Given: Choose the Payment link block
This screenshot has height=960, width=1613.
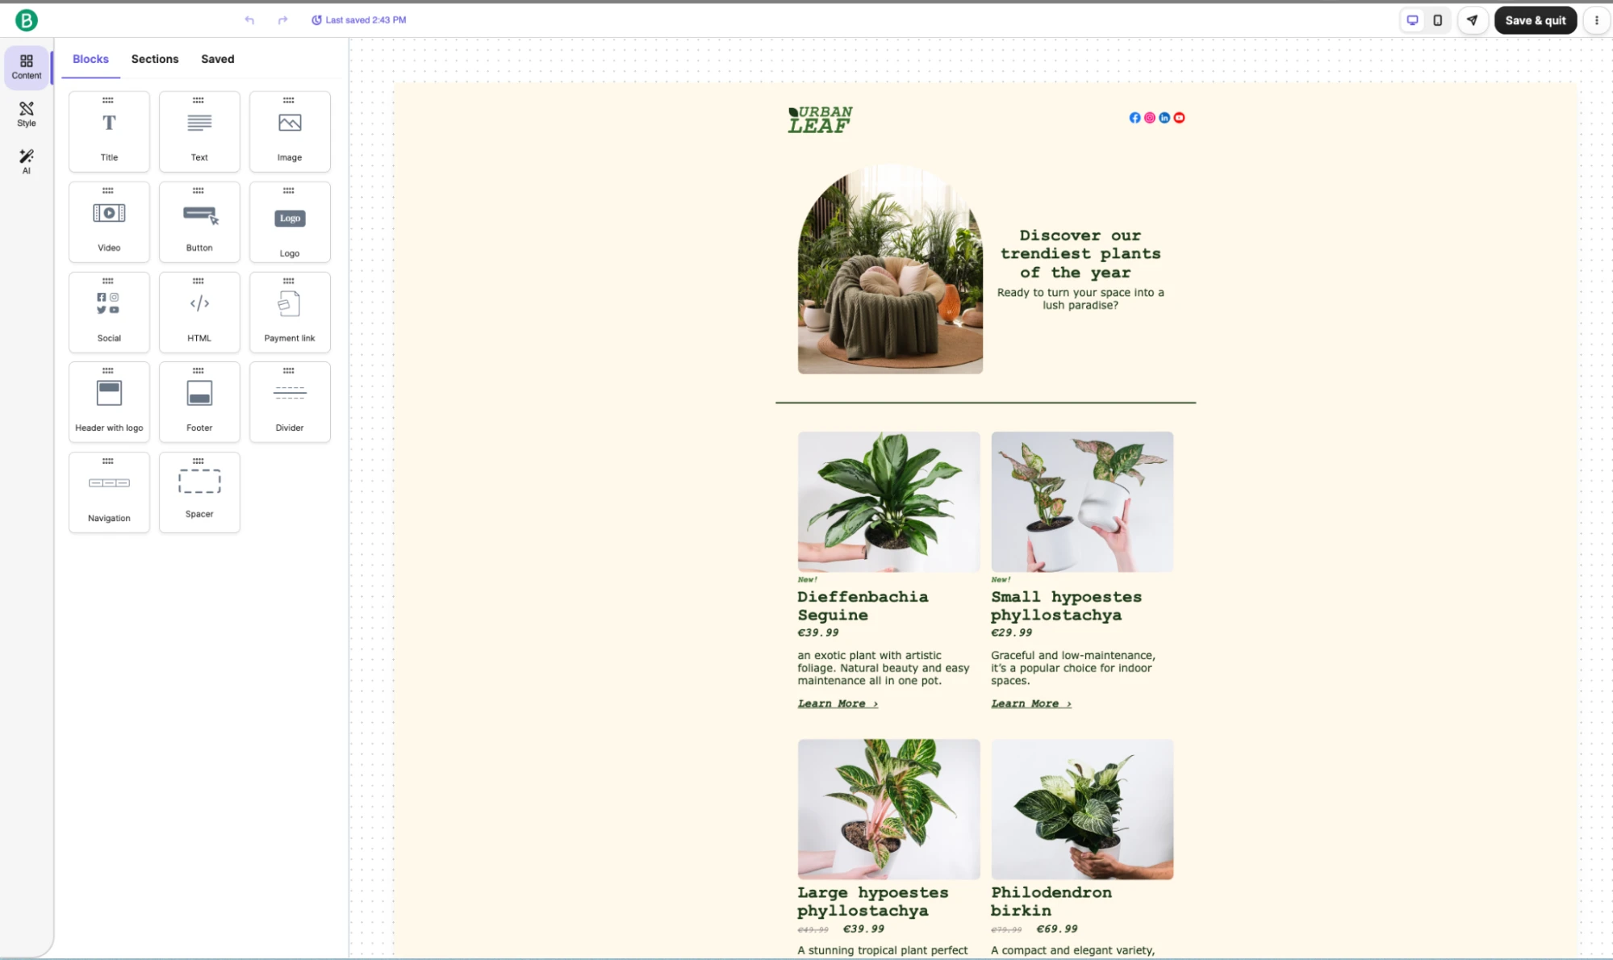Looking at the screenshot, I should coord(290,312).
